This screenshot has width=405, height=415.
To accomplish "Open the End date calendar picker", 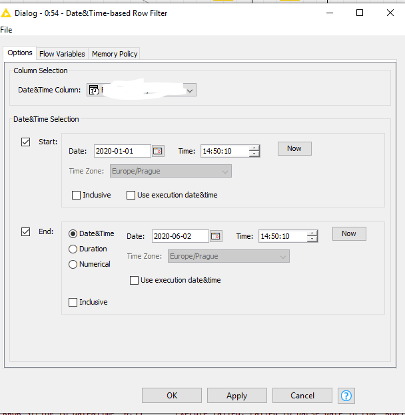I will click(x=216, y=236).
